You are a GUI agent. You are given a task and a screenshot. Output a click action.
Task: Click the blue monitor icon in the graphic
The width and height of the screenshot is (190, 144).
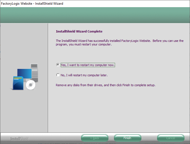[x=24, y=74]
